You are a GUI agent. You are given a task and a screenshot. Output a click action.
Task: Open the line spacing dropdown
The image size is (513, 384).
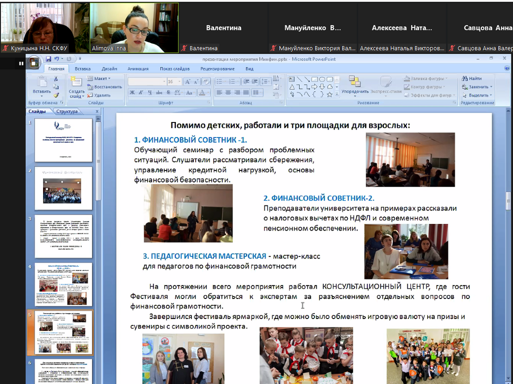pyautogui.click(x=267, y=81)
